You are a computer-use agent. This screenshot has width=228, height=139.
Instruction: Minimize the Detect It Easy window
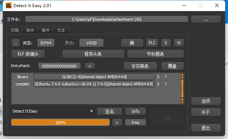click(x=184, y=5)
